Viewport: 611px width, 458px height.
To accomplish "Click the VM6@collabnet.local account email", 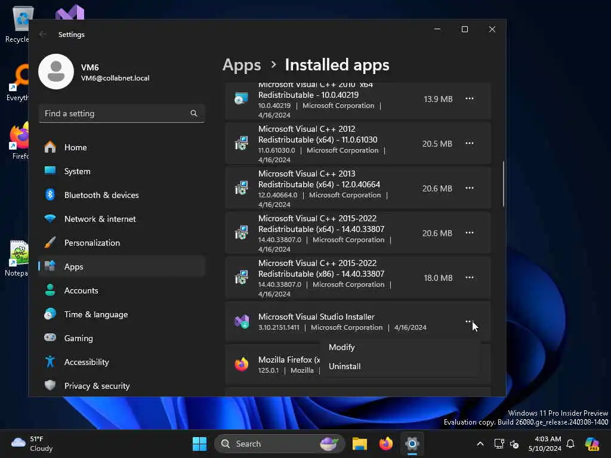I will point(115,78).
